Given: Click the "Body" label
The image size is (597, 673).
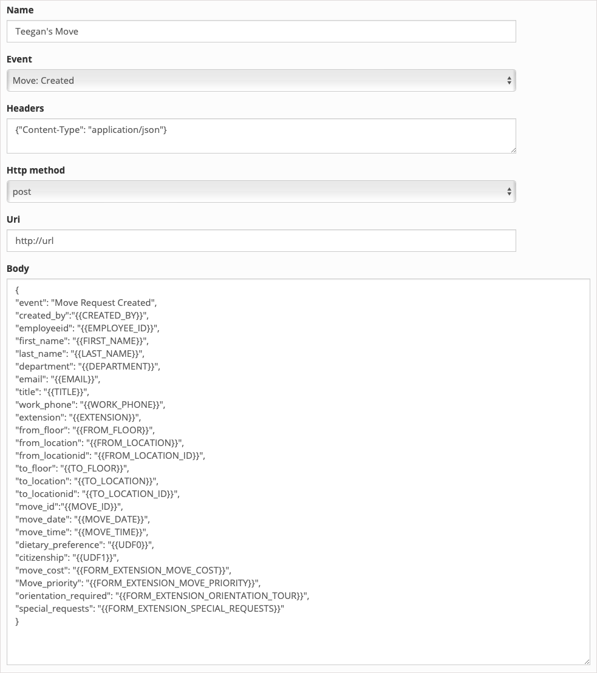Looking at the screenshot, I should (19, 268).
